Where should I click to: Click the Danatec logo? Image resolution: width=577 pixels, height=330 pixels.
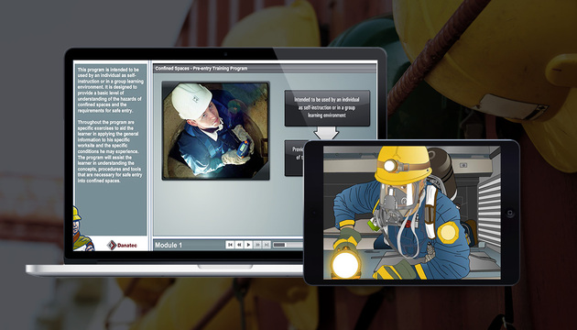[122, 246]
